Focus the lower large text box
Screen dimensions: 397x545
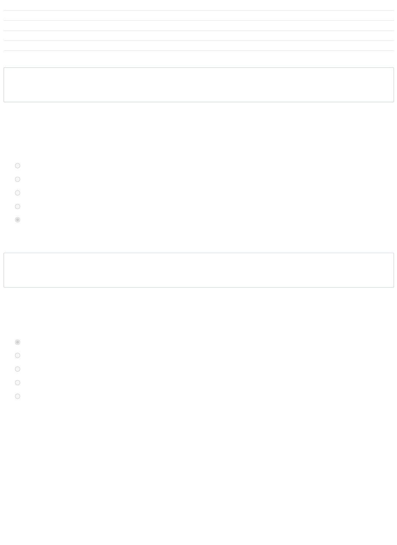click(x=199, y=270)
